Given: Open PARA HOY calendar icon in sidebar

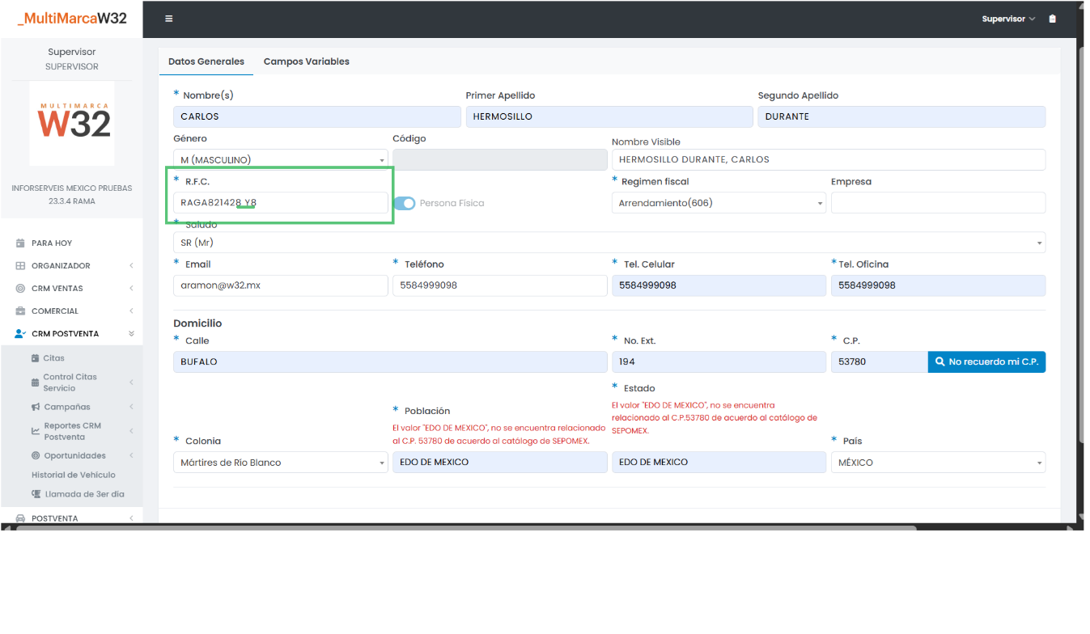Looking at the screenshot, I should (x=21, y=243).
